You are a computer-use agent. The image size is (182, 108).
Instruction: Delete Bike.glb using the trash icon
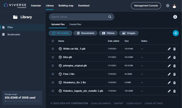coord(174,57)
